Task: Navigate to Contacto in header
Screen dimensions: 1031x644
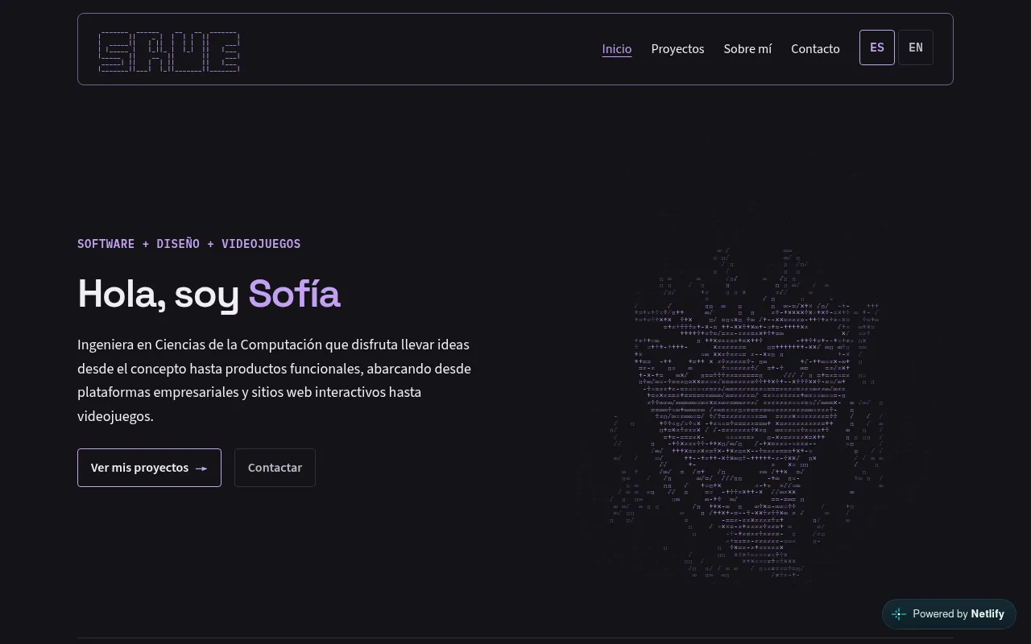Action: point(815,49)
